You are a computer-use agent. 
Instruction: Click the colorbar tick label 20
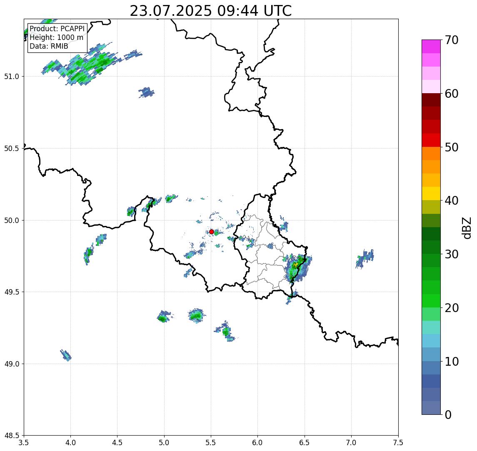tap(451, 308)
